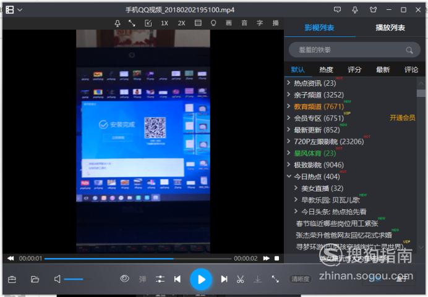Image resolution: width=428 pixels, height=297 pixels.
Task: Click the download arrow icon
Action: tap(258, 279)
